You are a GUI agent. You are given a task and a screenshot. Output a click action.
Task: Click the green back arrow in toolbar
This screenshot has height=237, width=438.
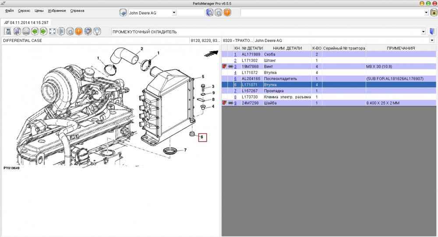tap(35, 31)
